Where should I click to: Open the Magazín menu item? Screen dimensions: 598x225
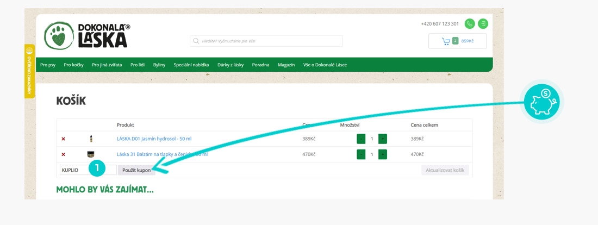tap(286, 65)
